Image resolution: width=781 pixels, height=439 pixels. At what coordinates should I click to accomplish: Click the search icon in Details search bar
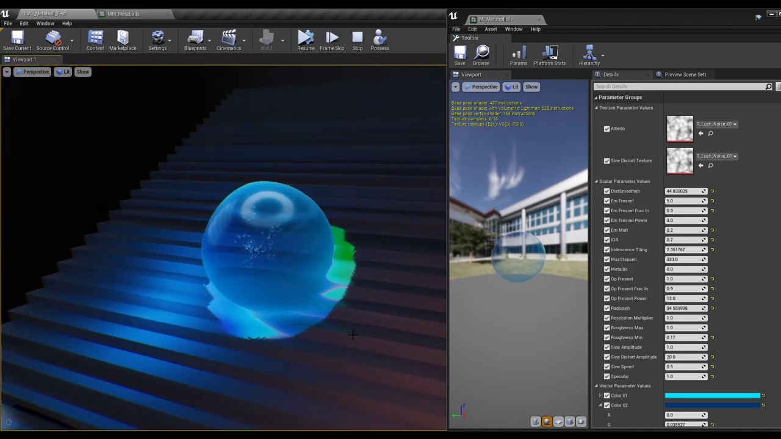pos(769,87)
